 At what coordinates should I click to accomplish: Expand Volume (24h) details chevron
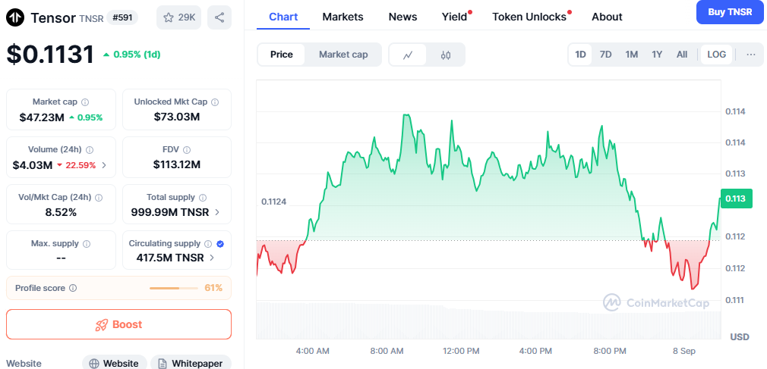(104, 165)
